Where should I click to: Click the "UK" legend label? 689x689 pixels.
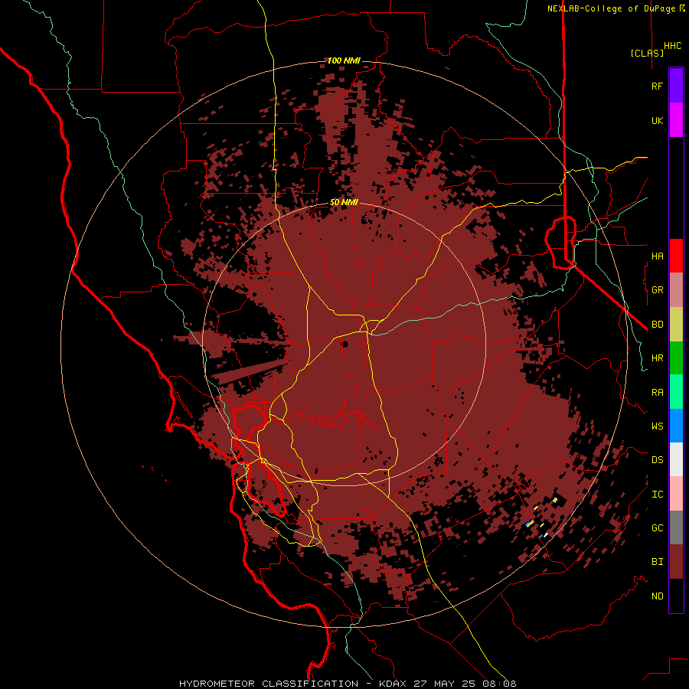(657, 120)
